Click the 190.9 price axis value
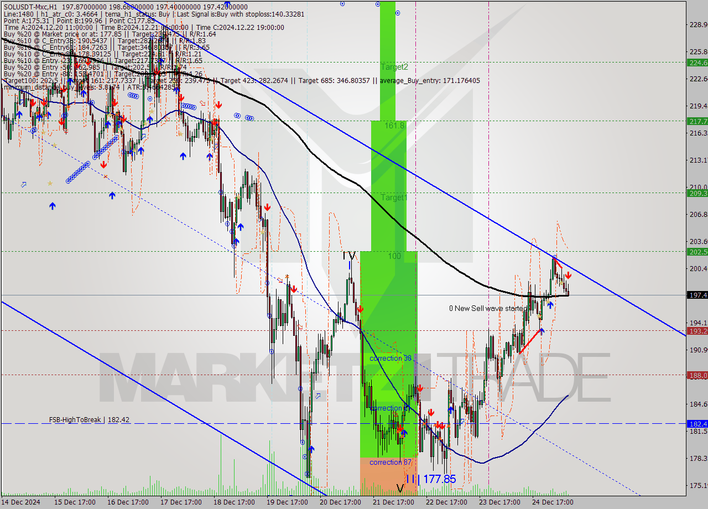Image resolution: width=708 pixels, height=509 pixels. click(698, 350)
